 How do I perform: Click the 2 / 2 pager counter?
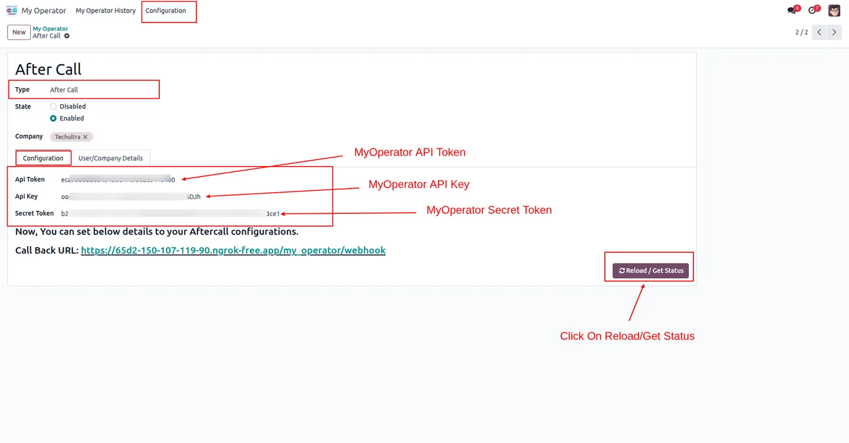pyautogui.click(x=801, y=32)
